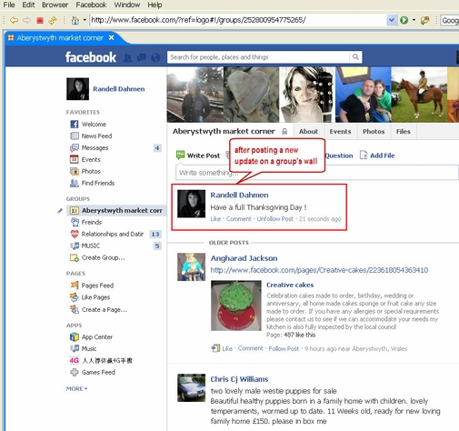Viewport: 459px width, 431px height.
Task: Click the App Center icon in Apps
Action: click(x=75, y=336)
